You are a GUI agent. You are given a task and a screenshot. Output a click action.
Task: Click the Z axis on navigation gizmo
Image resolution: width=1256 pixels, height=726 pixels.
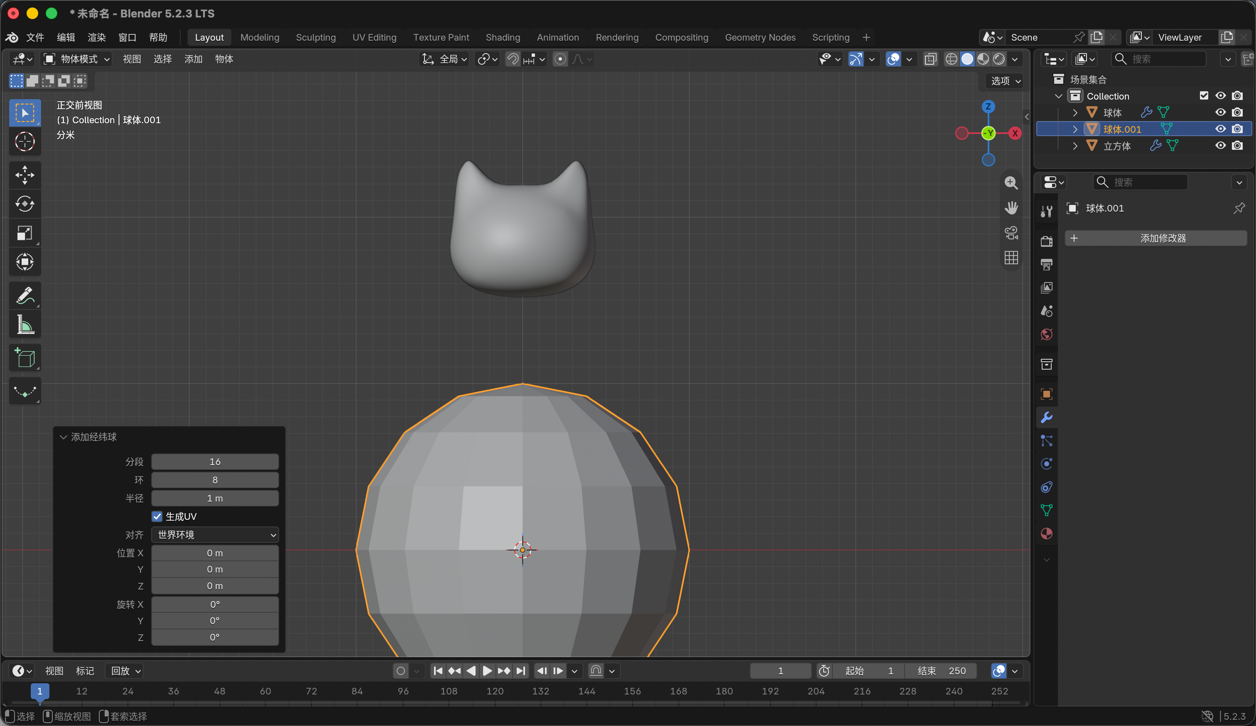pos(988,107)
